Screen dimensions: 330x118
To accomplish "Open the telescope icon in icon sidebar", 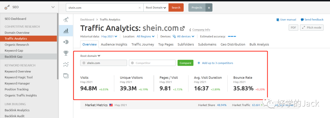I will coord(66,20).
